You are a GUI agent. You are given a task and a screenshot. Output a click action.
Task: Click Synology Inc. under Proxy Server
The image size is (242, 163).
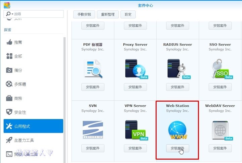point(135,49)
